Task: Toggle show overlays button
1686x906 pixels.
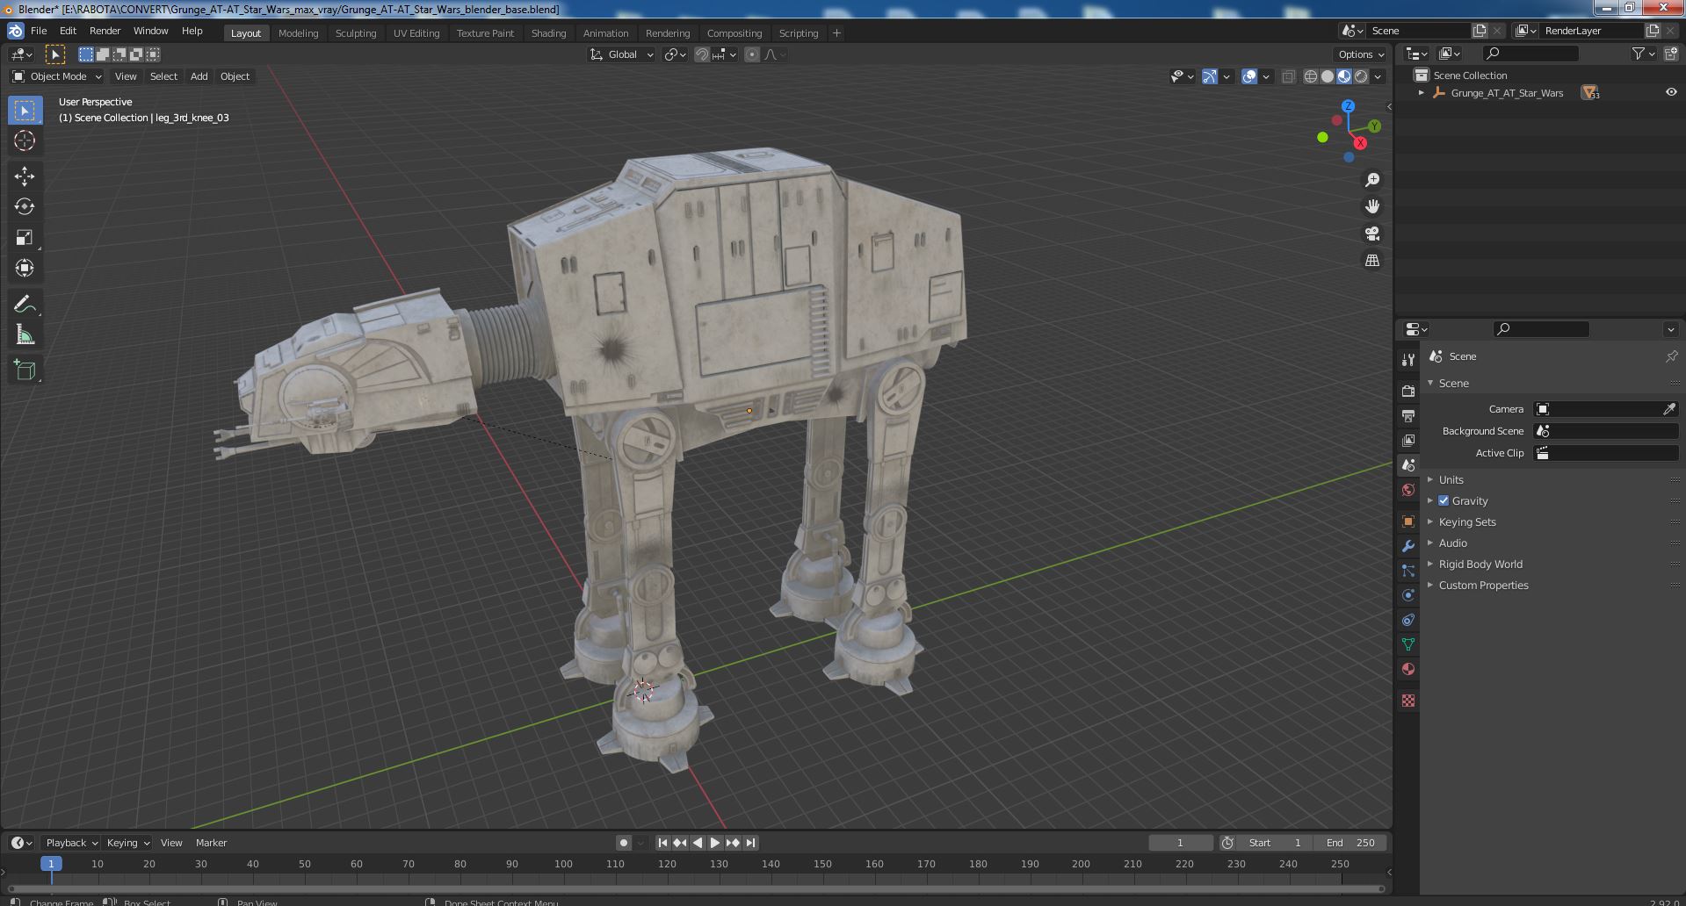Action: pyautogui.click(x=1249, y=76)
